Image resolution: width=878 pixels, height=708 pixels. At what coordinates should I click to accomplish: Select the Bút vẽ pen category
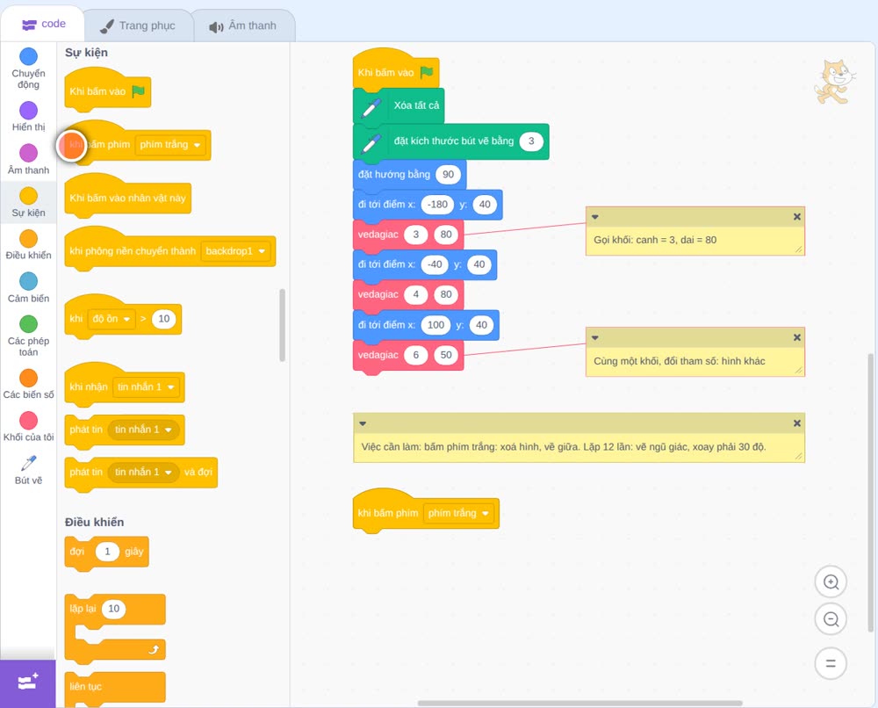pyautogui.click(x=29, y=469)
